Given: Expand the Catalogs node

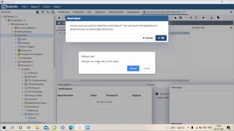Looking at the screenshot, I should pos(16,43).
